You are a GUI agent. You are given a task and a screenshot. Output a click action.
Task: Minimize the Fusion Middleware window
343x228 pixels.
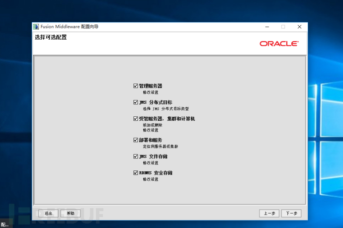[x=267, y=27]
